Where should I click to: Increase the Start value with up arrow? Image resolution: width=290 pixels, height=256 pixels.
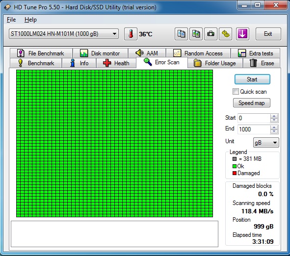tap(274, 116)
